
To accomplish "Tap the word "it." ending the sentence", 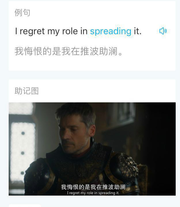I will pyautogui.click(x=138, y=31).
